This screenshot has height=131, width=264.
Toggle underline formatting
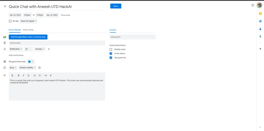[28, 75]
